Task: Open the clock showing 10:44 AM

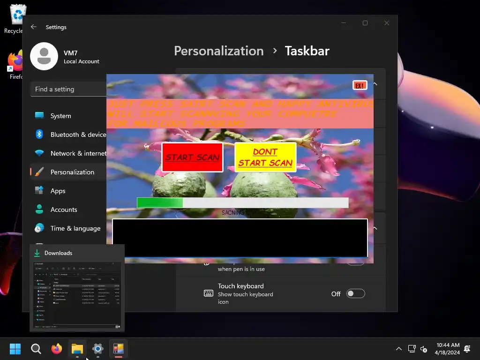Action: [x=448, y=349]
